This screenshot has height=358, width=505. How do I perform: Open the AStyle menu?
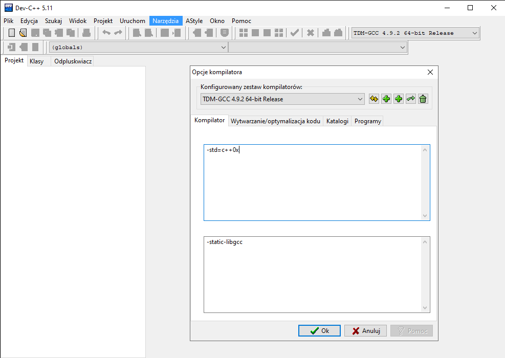coord(194,21)
